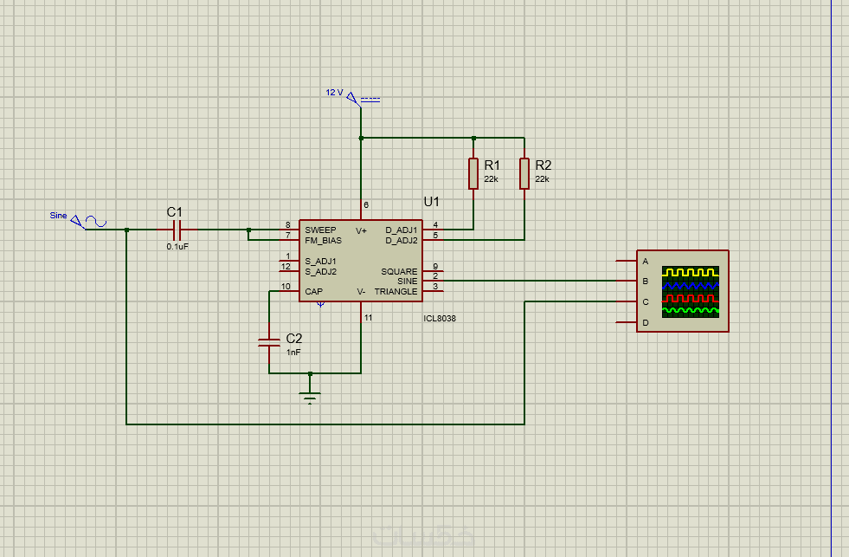Click oscilloscope channel D pin
The image size is (849, 557).
tap(627, 322)
